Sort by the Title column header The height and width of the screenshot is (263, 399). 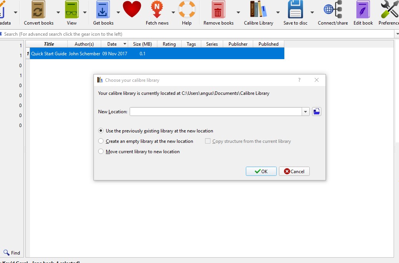(48, 44)
